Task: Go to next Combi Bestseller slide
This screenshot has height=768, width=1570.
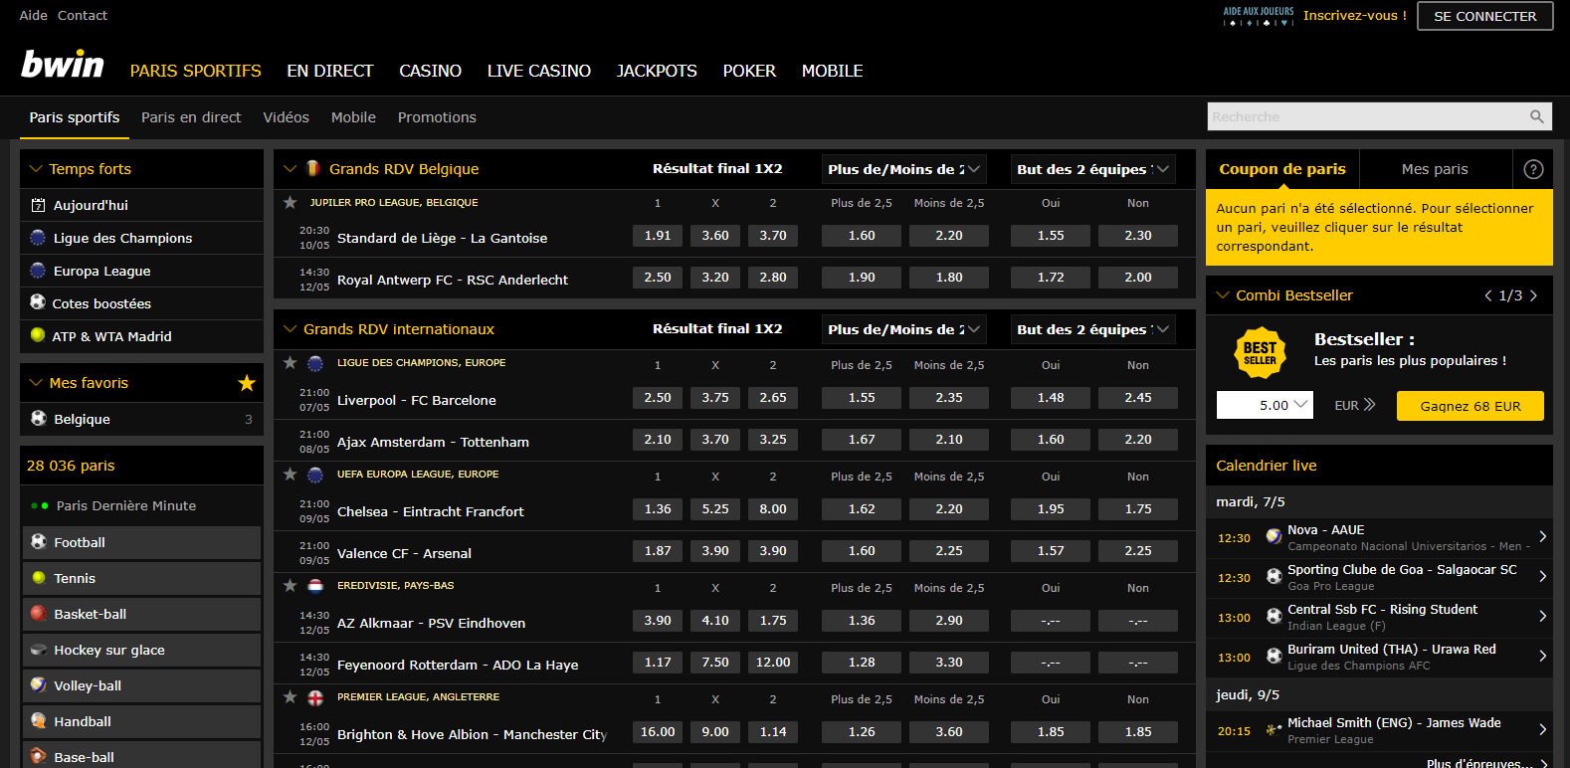Action: click(x=1533, y=295)
